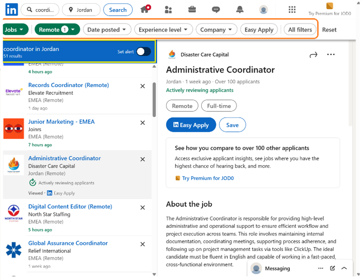The width and height of the screenshot is (361, 280).
Task: Toggle the Set alert switch
Action: tap(144, 51)
